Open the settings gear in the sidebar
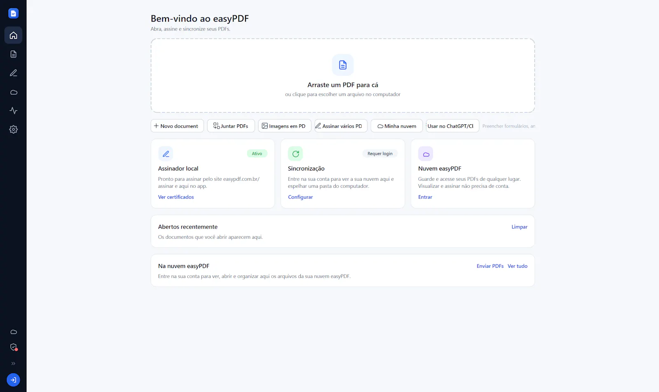This screenshot has width=659, height=392. [x=13, y=129]
